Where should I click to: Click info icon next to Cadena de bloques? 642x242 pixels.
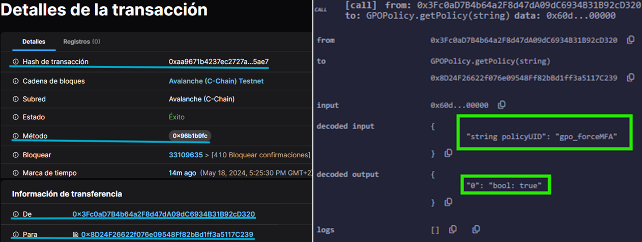coord(16,81)
